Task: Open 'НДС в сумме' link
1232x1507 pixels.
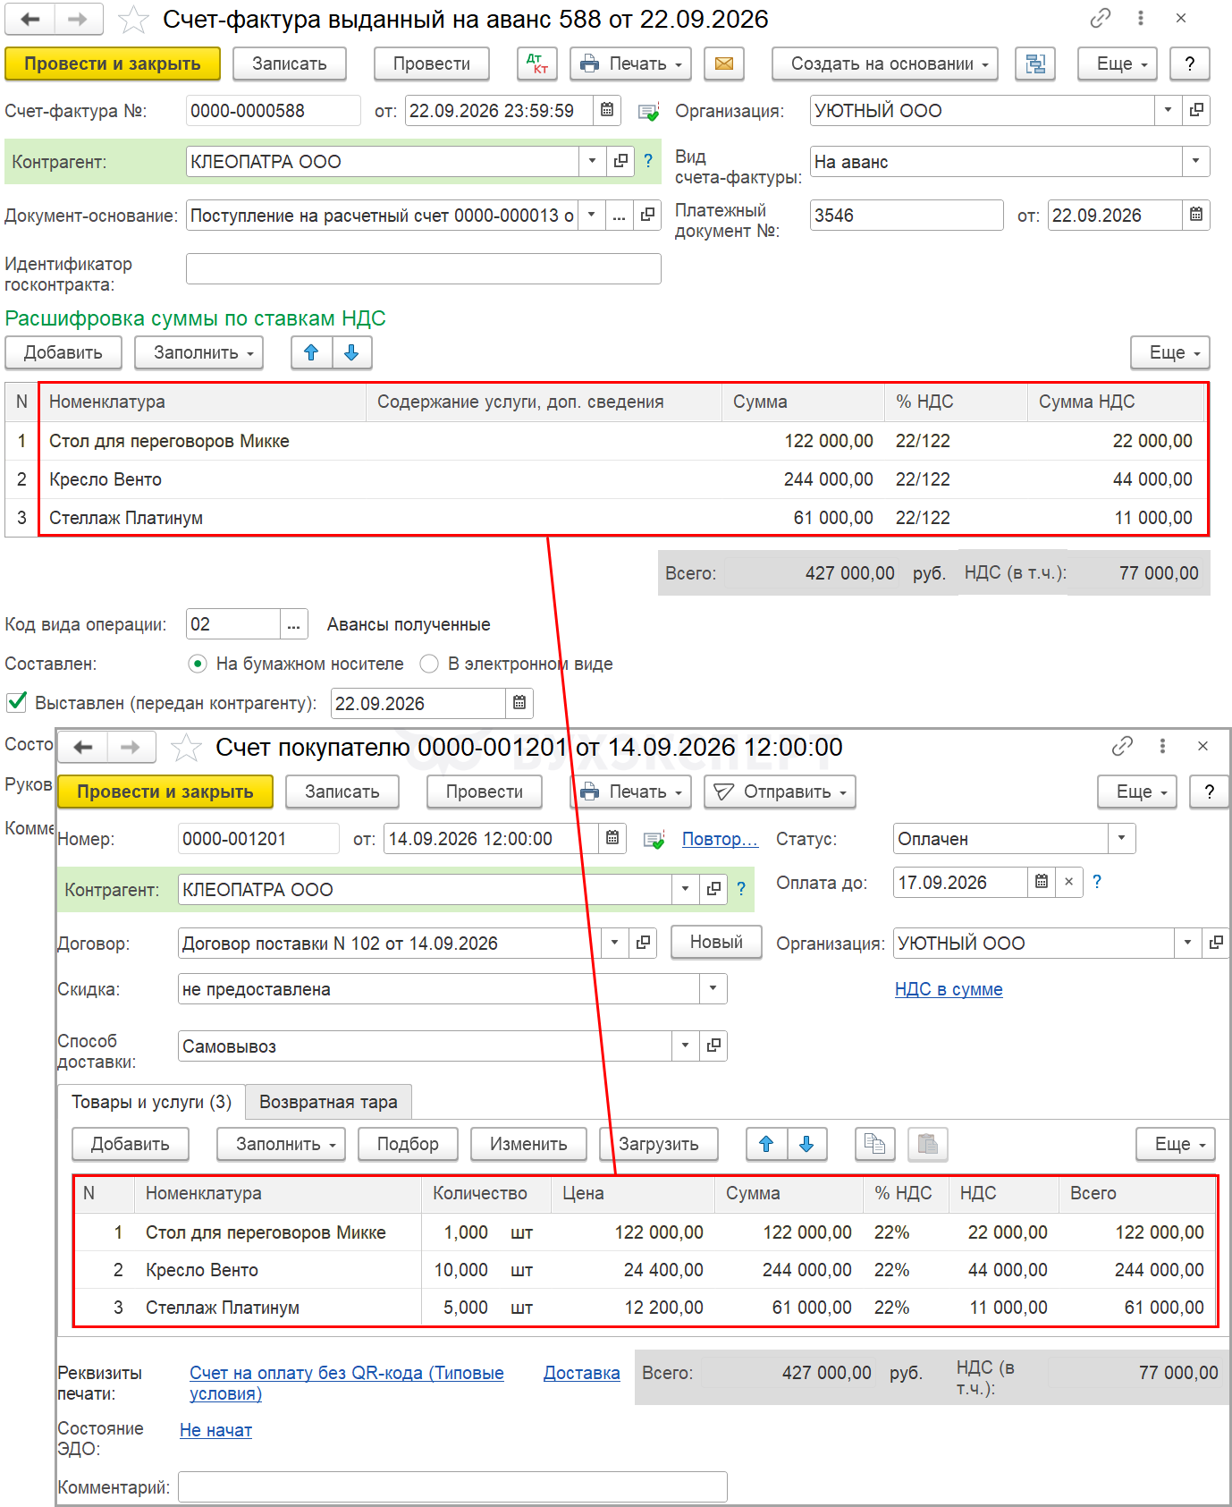Action: click(949, 989)
